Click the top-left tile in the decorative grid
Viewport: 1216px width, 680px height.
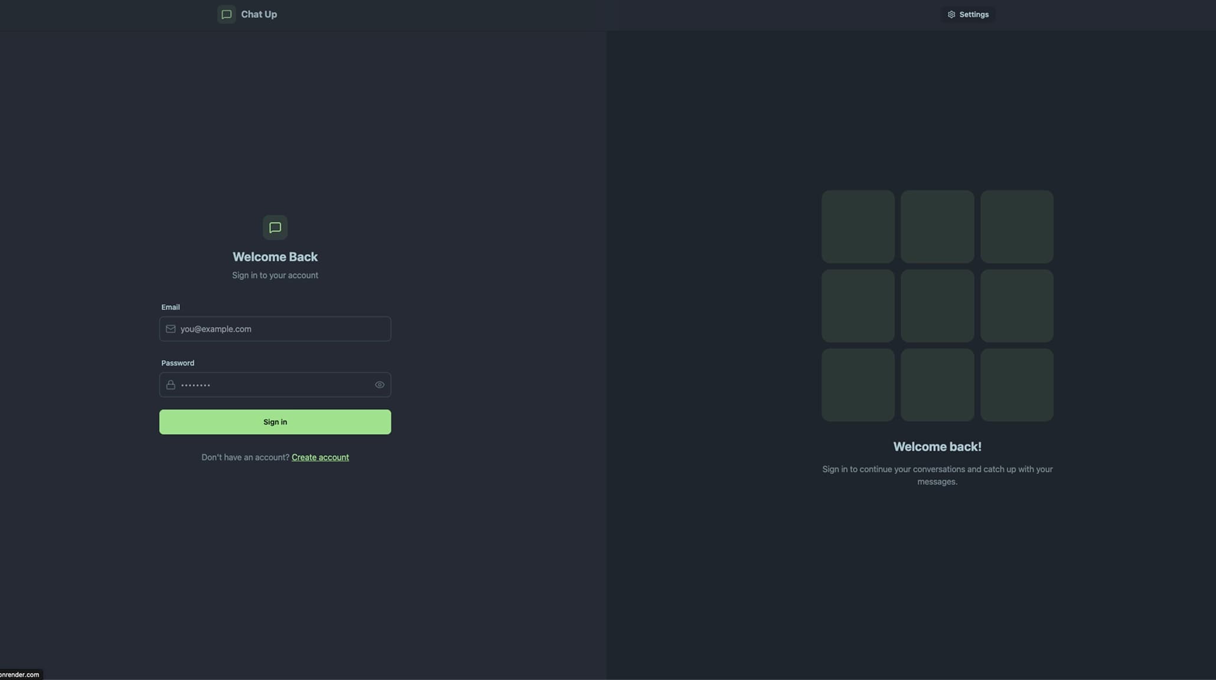(858, 227)
